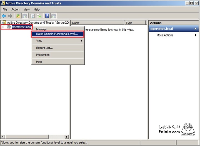Click the Export List toolbar icon
Screen dimensions: 200x146
(x=39, y=16)
